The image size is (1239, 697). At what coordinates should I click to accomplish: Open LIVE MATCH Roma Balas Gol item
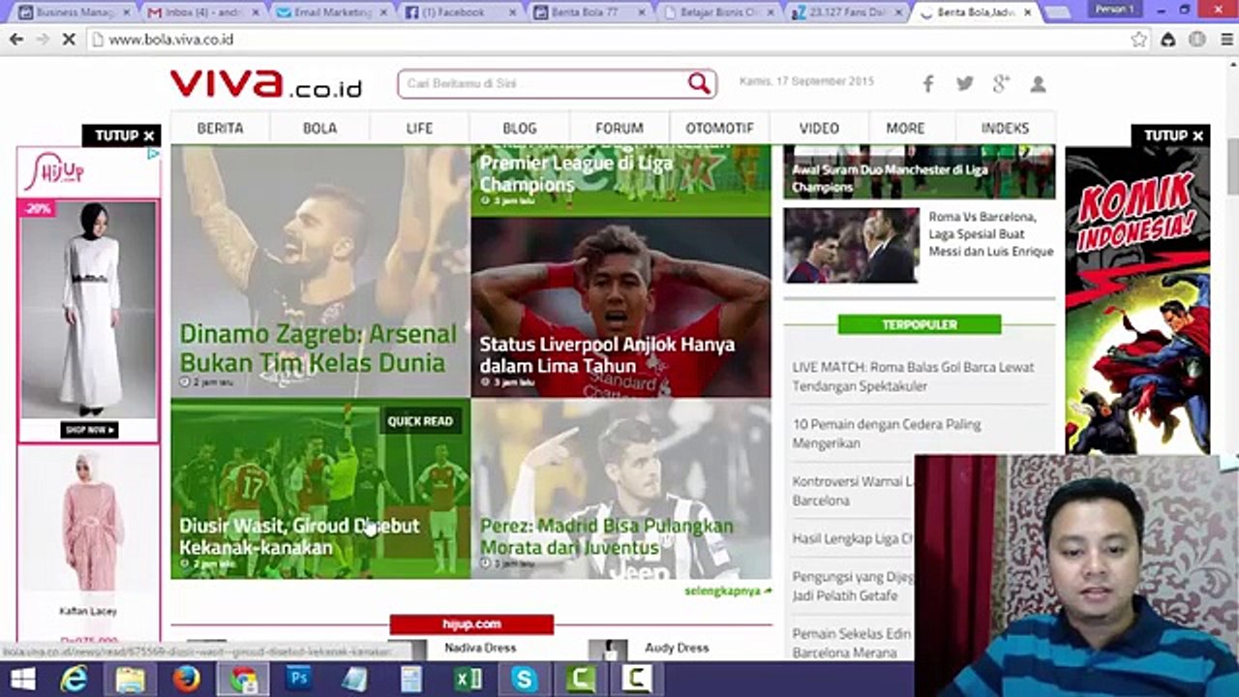(x=913, y=377)
